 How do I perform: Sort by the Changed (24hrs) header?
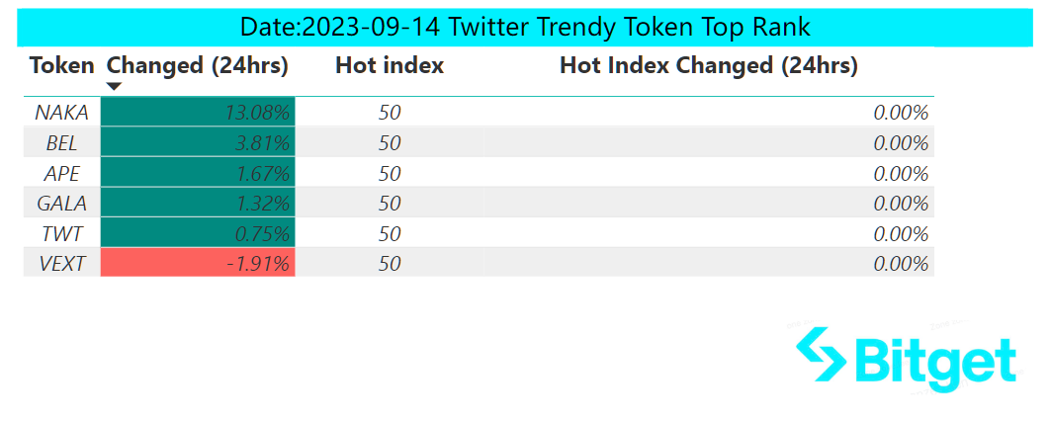[x=198, y=65]
